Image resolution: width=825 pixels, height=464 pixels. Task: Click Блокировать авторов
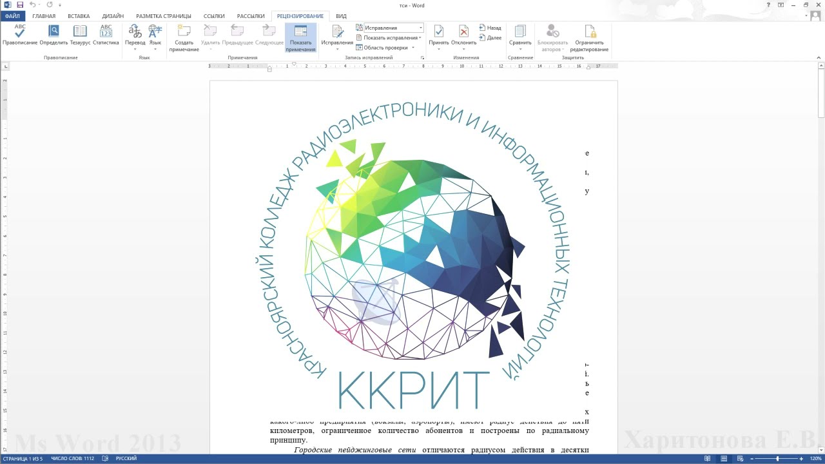[x=552, y=38]
